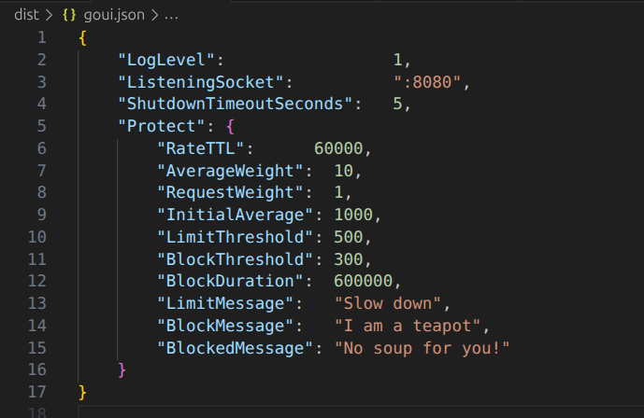Screen dimensions: 644x418
Task: Click the closing pink brace on line 16
Action: click(122, 369)
